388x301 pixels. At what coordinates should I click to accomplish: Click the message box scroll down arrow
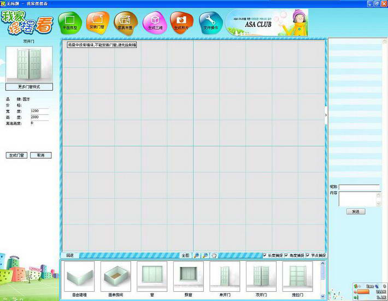click(x=378, y=204)
